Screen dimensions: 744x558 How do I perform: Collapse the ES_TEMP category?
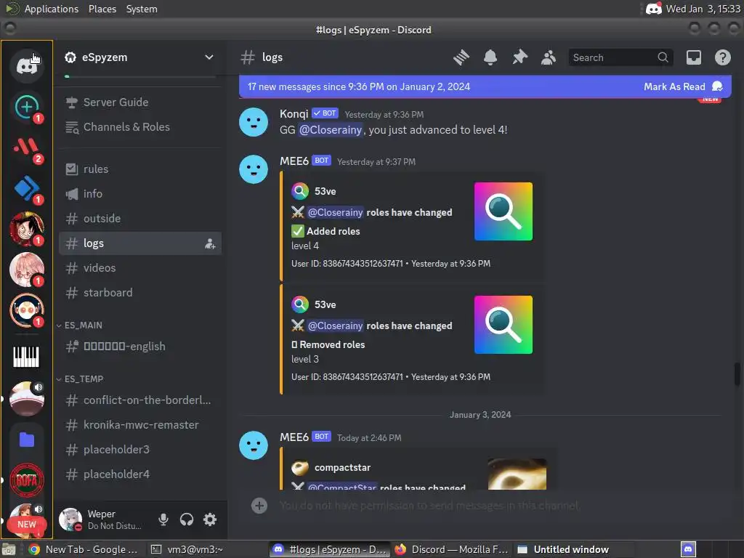click(x=80, y=379)
